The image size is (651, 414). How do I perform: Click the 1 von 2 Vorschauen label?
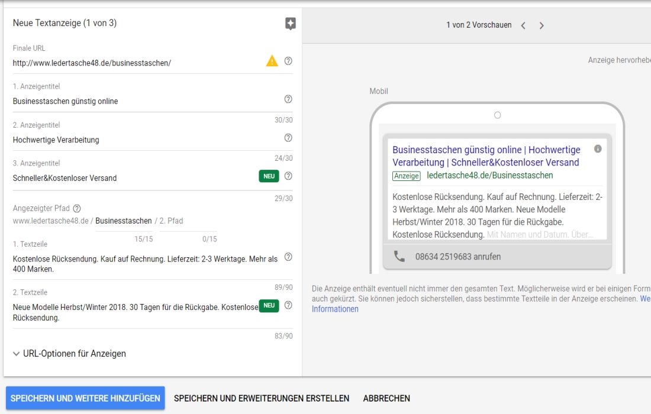click(479, 25)
